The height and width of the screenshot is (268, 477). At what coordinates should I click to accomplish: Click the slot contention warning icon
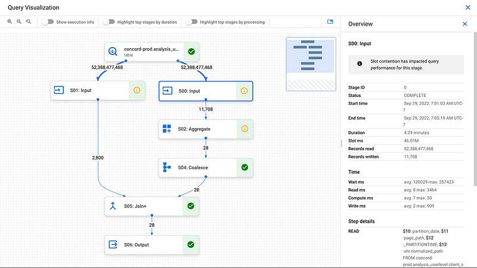(360, 64)
